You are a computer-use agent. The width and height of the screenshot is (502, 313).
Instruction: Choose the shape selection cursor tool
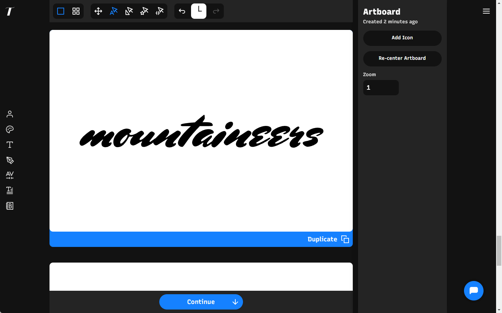click(129, 11)
